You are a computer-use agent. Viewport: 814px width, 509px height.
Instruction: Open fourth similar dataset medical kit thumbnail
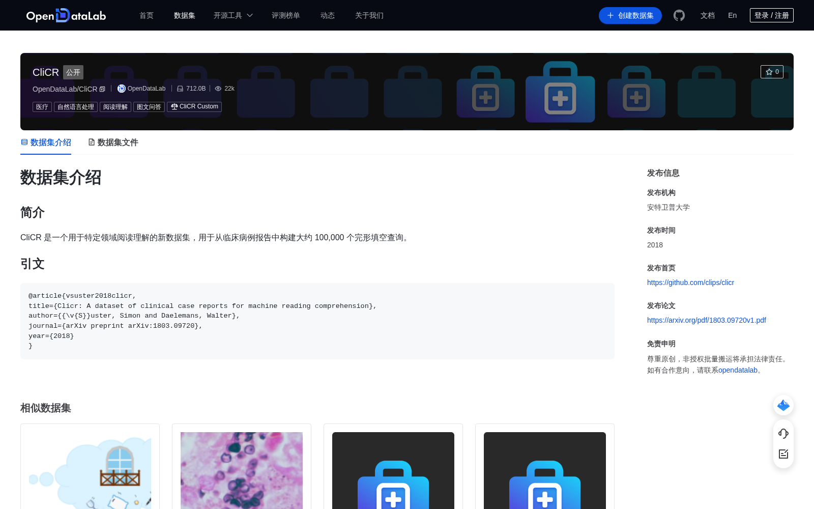[x=545, y=470]
